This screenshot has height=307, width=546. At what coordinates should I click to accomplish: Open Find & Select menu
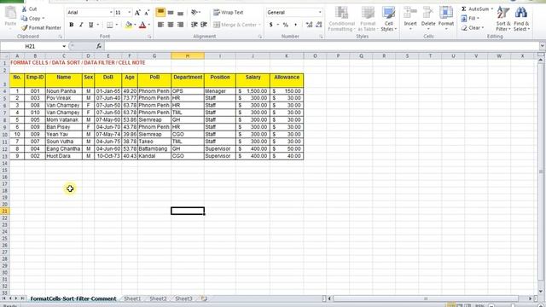pyautogui.click(x=521, y=19)
